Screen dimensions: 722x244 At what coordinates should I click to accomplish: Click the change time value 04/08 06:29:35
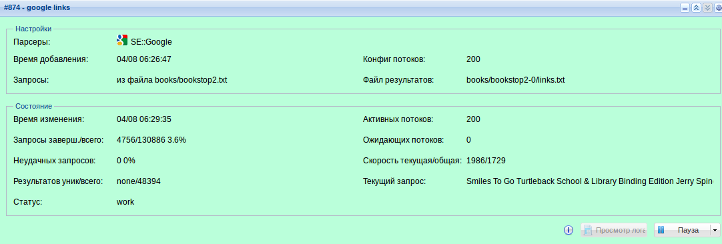click(x=144, y=119)
